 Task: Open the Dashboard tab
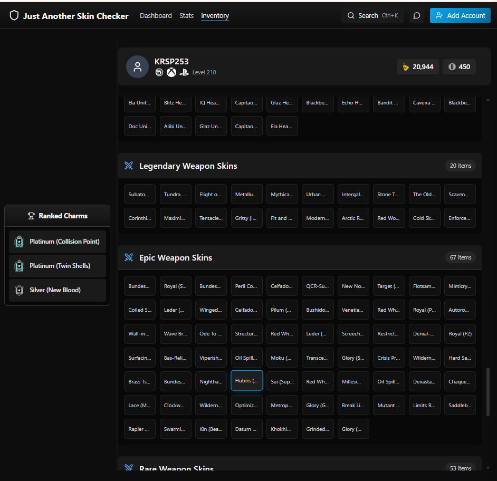[x=156, y=15]
